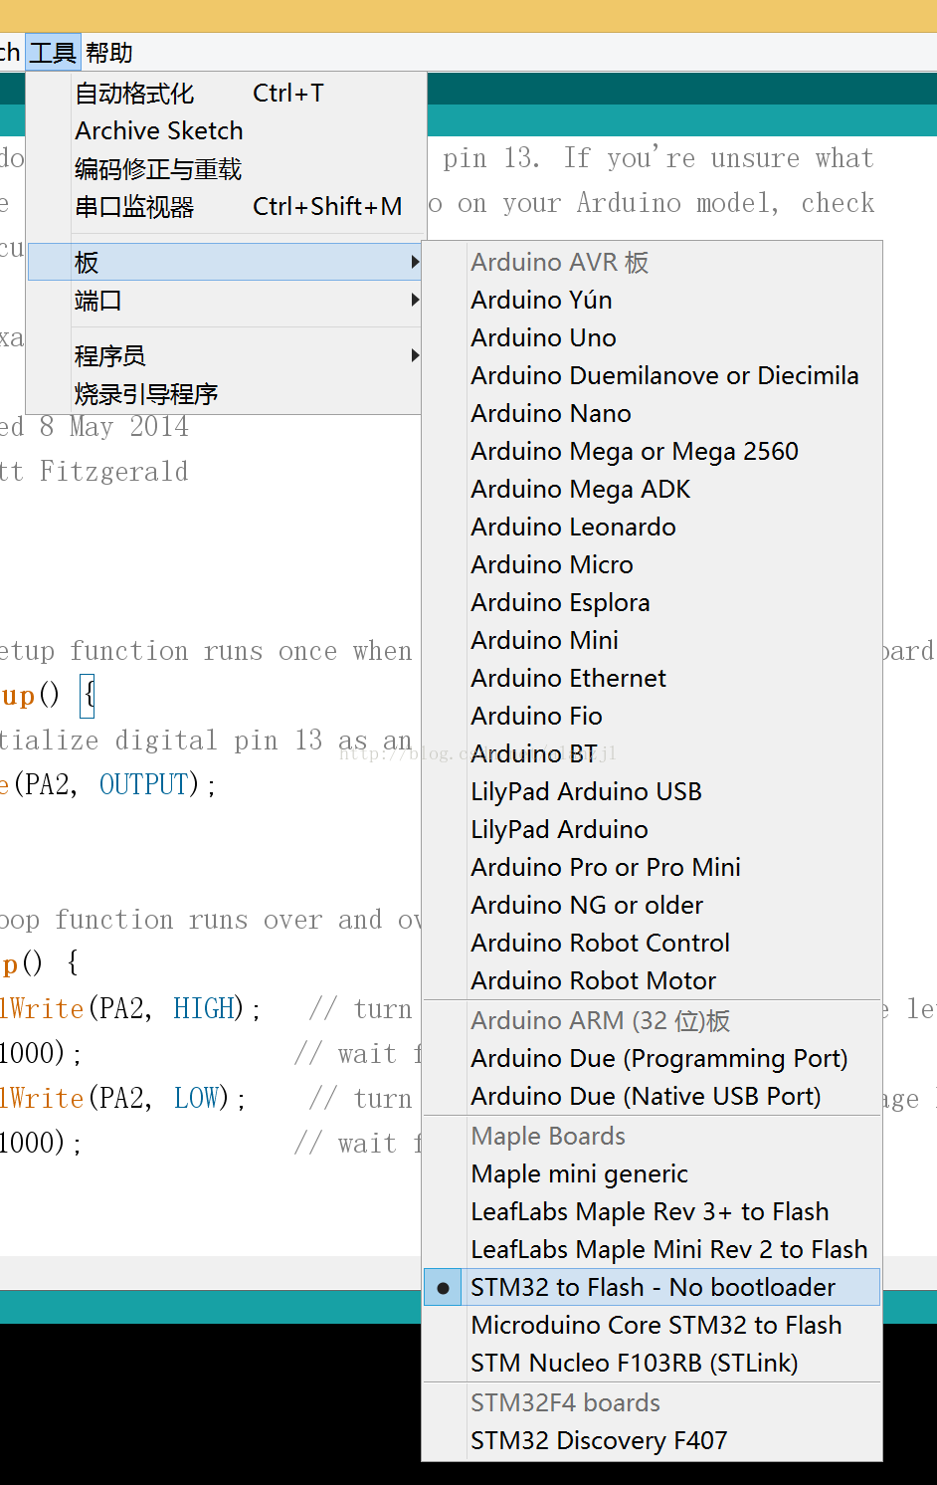Image resolution: width=937 pixels, height=1485 pixels.
Task: Select Archive Sketch from Tools menu
Action: pyautogui.click(x=226, y=131)
